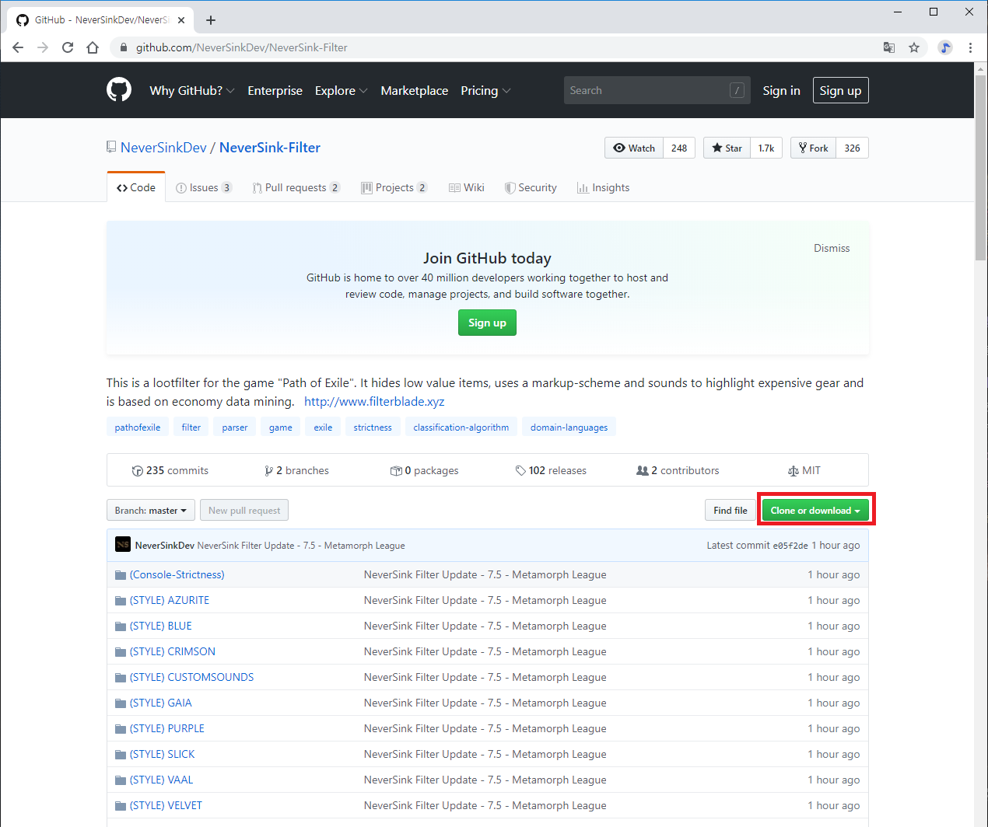
Task: Click folder icon next to (Console-Strictness)
Action: 121,575
